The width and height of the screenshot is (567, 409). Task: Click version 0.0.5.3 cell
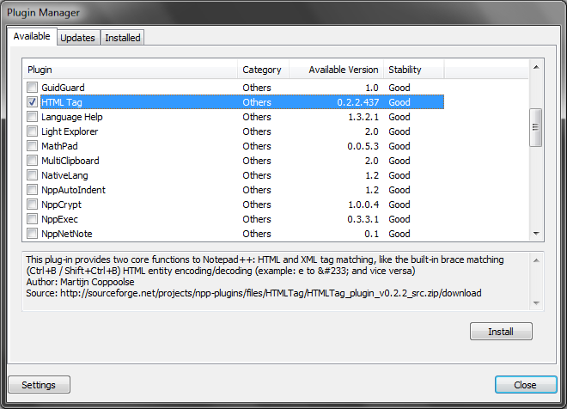click(x=363, y=146)
